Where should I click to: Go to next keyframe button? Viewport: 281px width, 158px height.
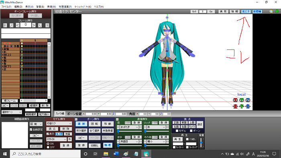[x=40, y=25]
